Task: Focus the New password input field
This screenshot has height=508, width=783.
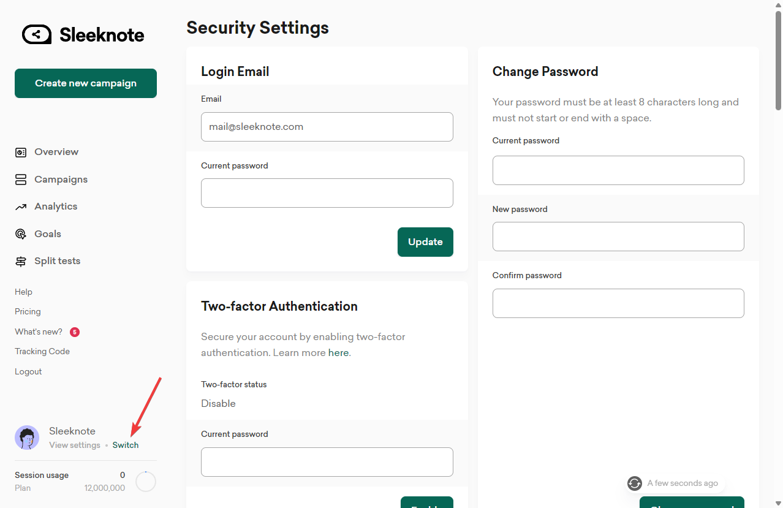Action: click(618, 237)
